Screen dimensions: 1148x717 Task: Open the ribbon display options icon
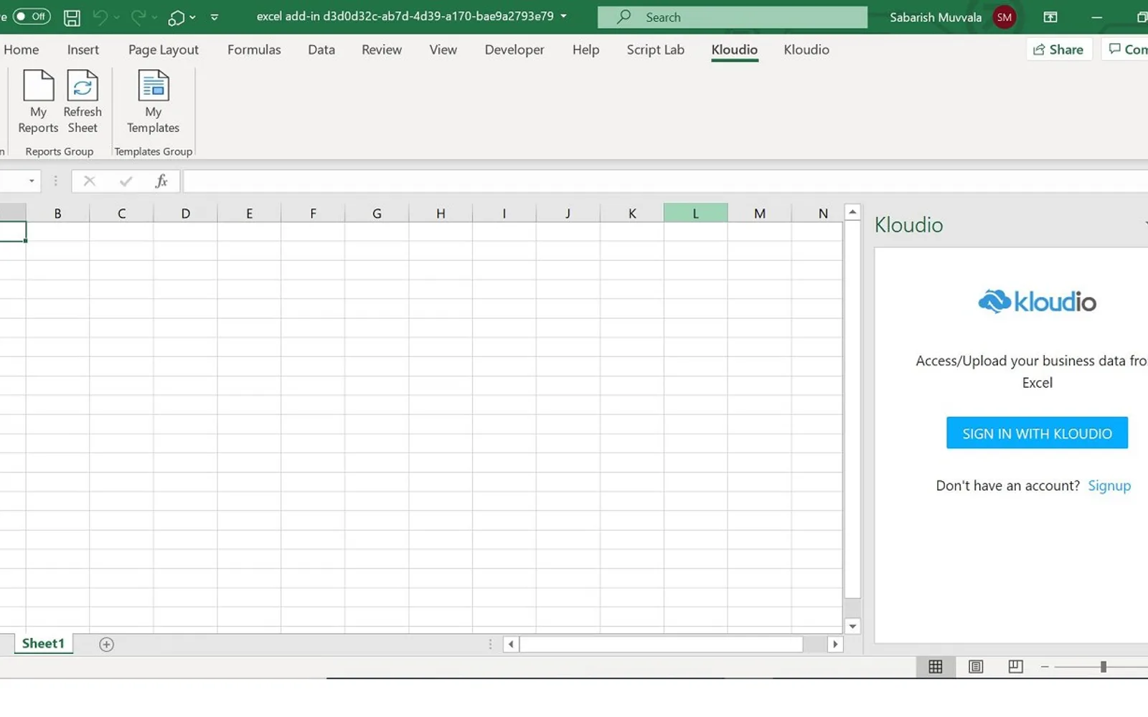tap(1050, 17)
